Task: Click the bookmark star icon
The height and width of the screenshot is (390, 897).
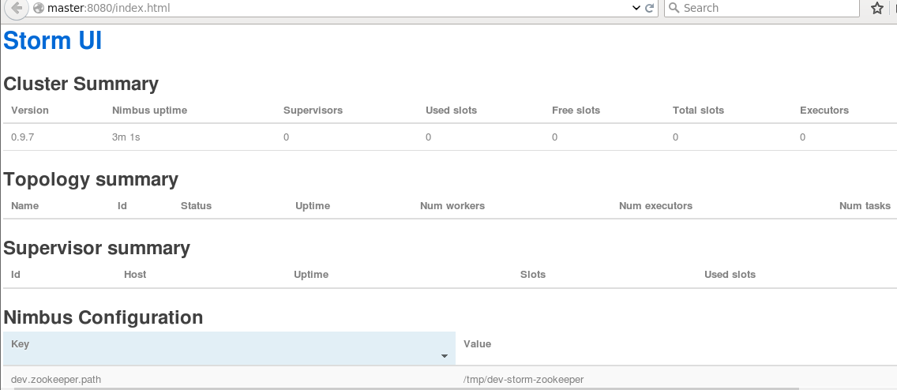Action: tap(877, 8)
